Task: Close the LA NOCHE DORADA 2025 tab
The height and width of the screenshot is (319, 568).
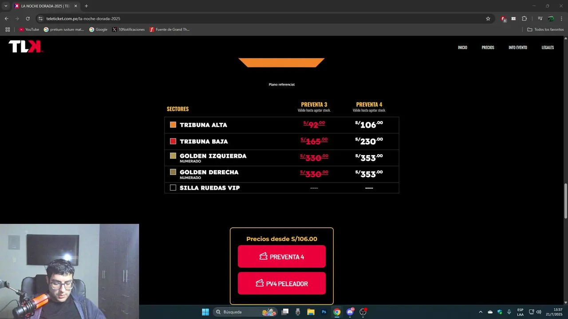Action: pos(75,6)
